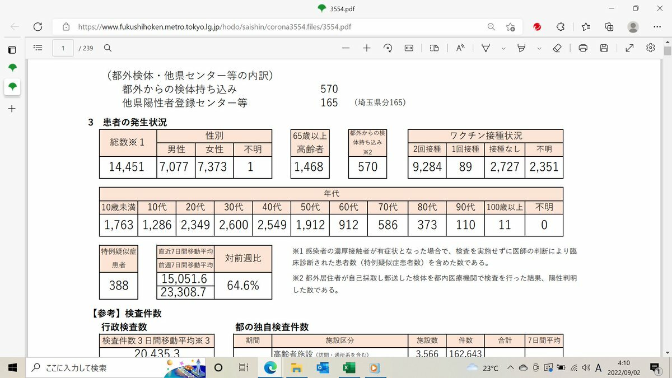Click the PDF find/search icon
The height and width of the screenshot is (378, 672).
coord(108,48)
